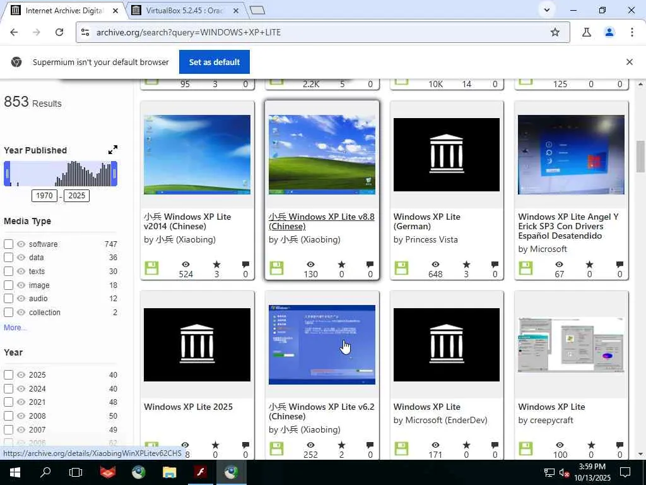Check the 2024 year filter checkbox

pyautogui.click(x=8, y=388)
